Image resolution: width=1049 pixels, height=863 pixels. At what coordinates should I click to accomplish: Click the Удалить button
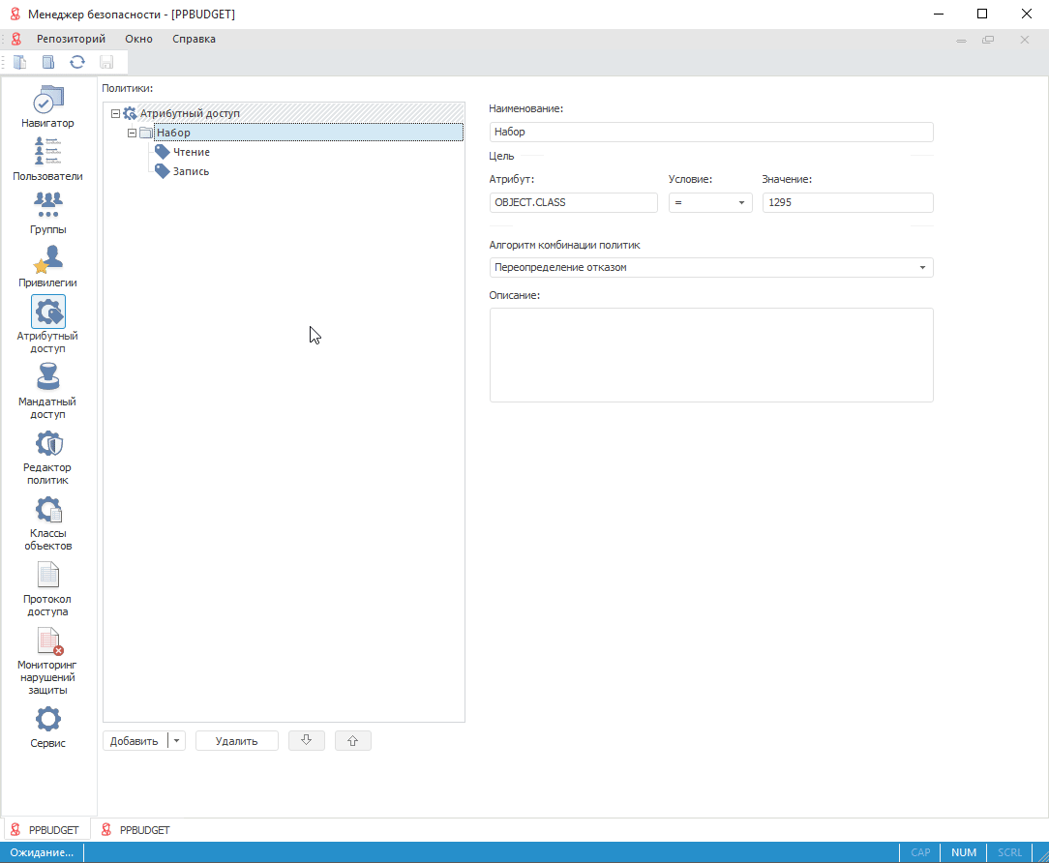click(x=236, y=741)
